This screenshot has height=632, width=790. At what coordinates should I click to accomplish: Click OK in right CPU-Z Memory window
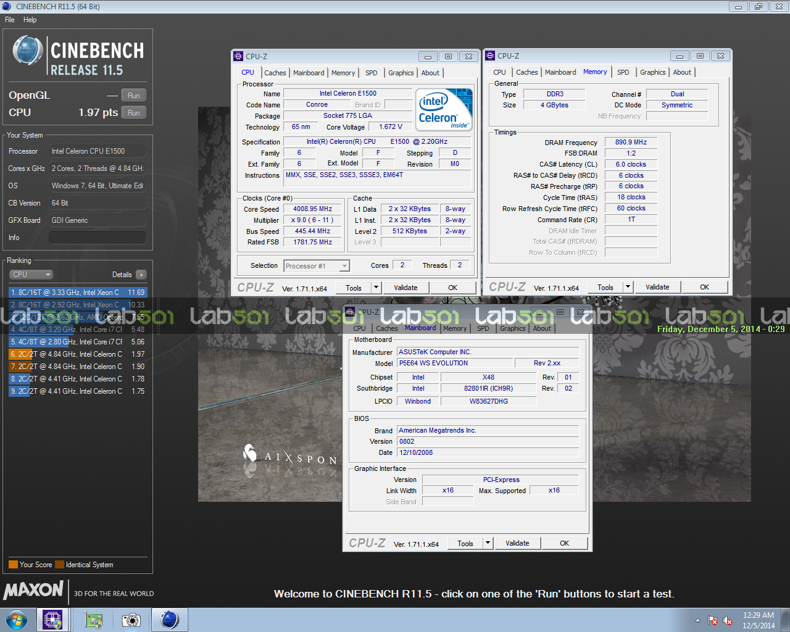pos(705,287)
